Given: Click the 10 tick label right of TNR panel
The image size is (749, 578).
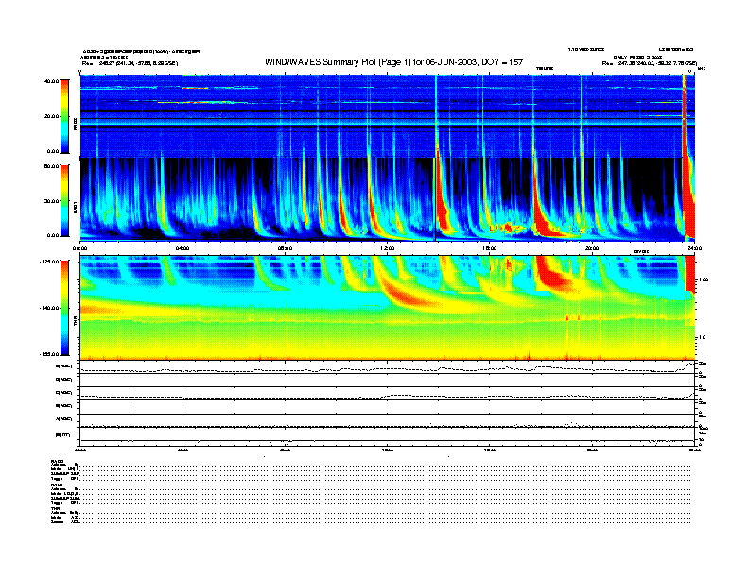Looking at the screenshot, I should (x=703, y=337).
